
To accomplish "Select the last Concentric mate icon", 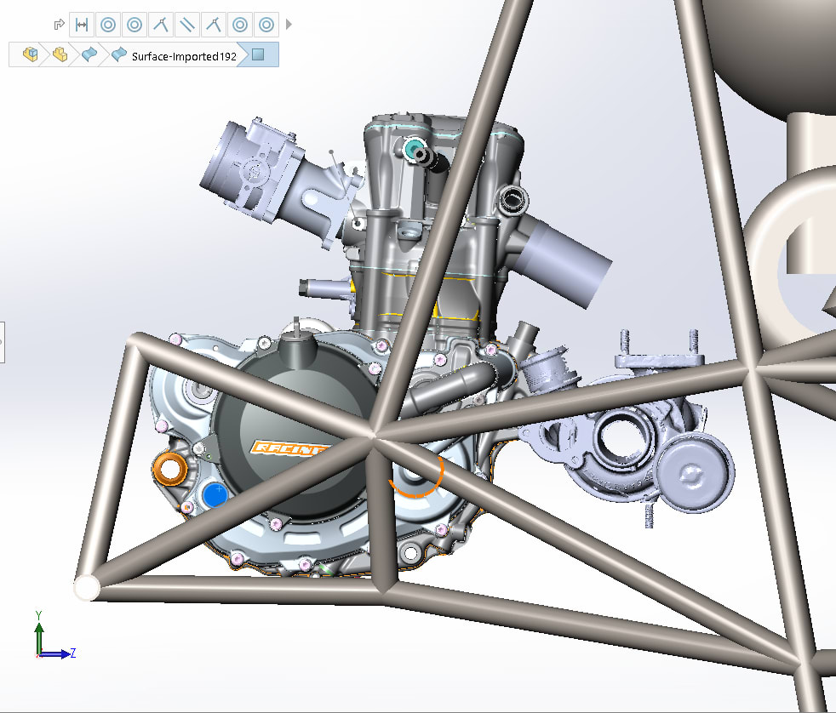I will click(x=266, y=25).
